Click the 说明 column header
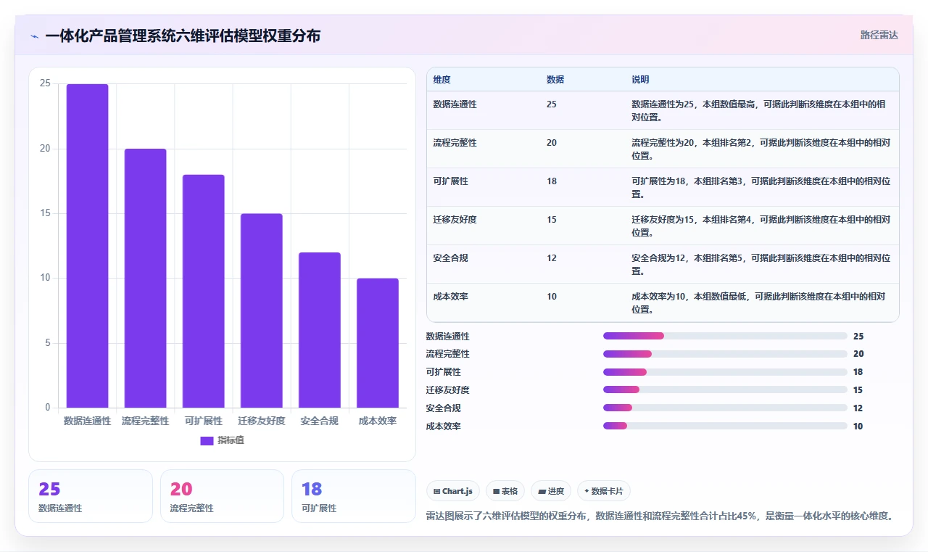This screenshot has height=552, width=928. (640, 79)
